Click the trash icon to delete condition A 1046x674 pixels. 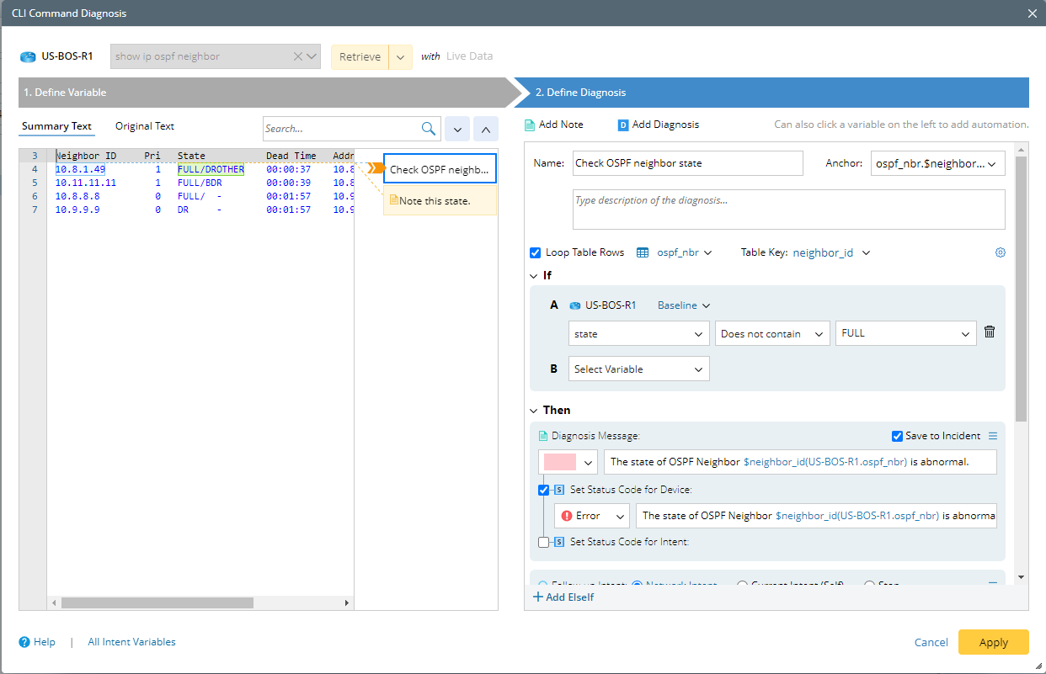[x=990, y=332]
